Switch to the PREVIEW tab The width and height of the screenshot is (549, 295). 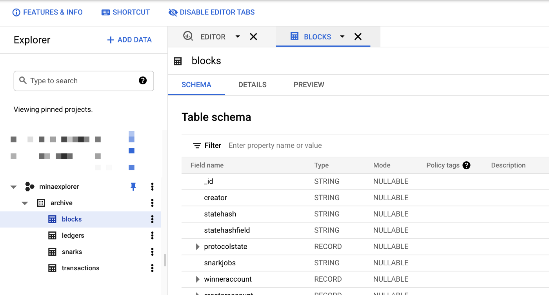coord(309,85)
